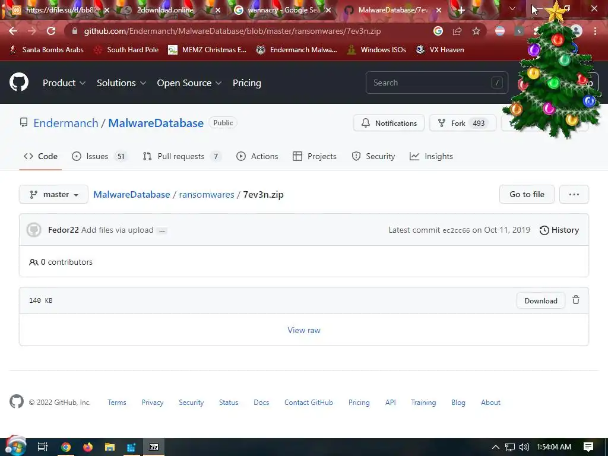Reload the page with the refresh icon

click(x=51, y=31)
